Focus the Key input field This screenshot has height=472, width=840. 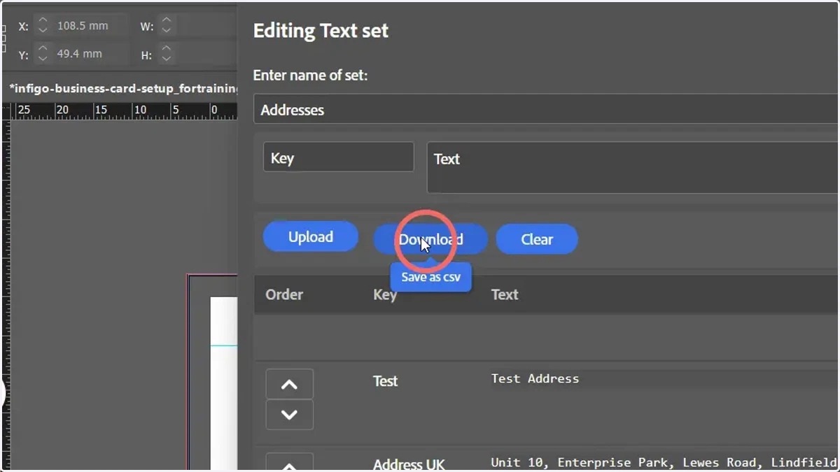(339, 157)
